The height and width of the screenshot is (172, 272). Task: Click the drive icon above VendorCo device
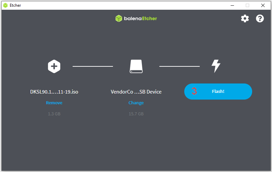pyautogui.click(x=136, y=66)
